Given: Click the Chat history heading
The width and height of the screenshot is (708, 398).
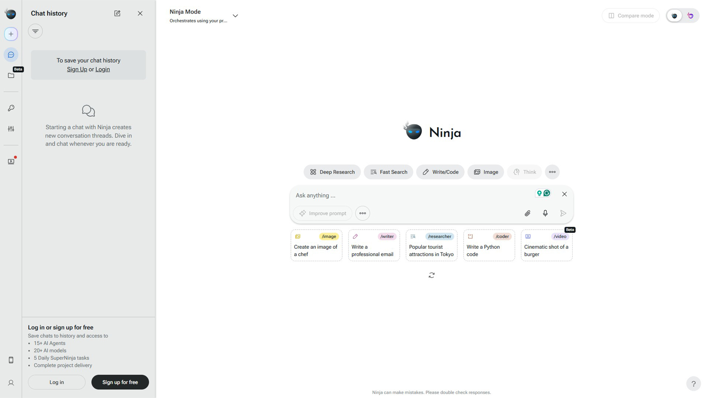Looking at the screenshot, I should click(x=49, y=13).
